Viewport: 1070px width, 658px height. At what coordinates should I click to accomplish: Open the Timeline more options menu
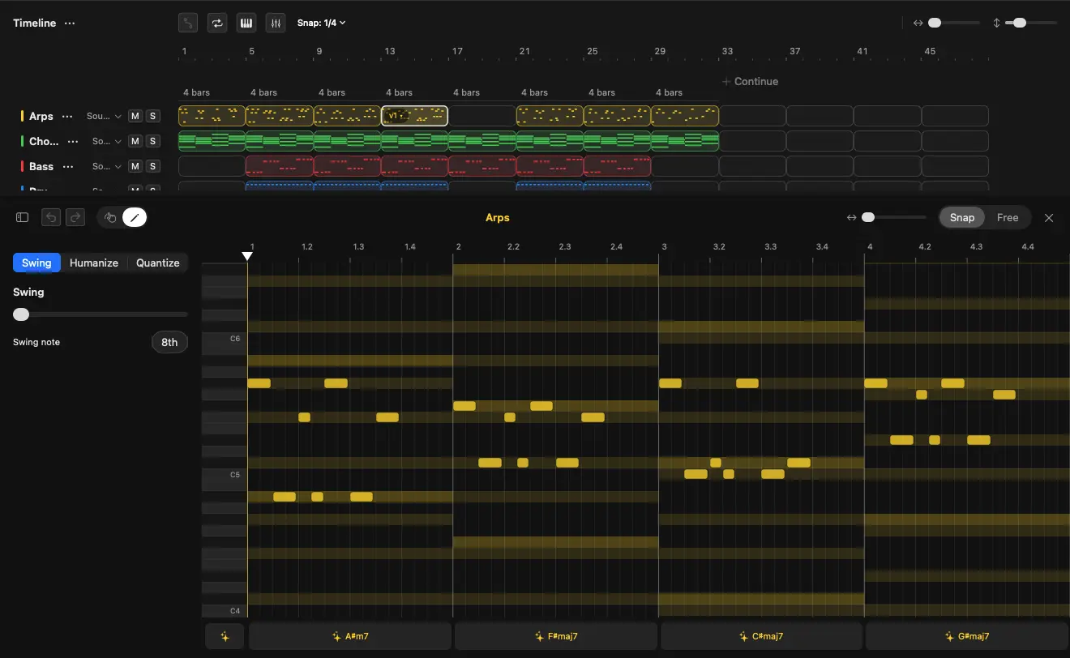70,23
